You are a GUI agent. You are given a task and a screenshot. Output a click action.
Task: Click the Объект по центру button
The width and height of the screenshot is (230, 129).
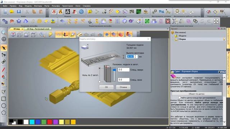coord(197,94)
